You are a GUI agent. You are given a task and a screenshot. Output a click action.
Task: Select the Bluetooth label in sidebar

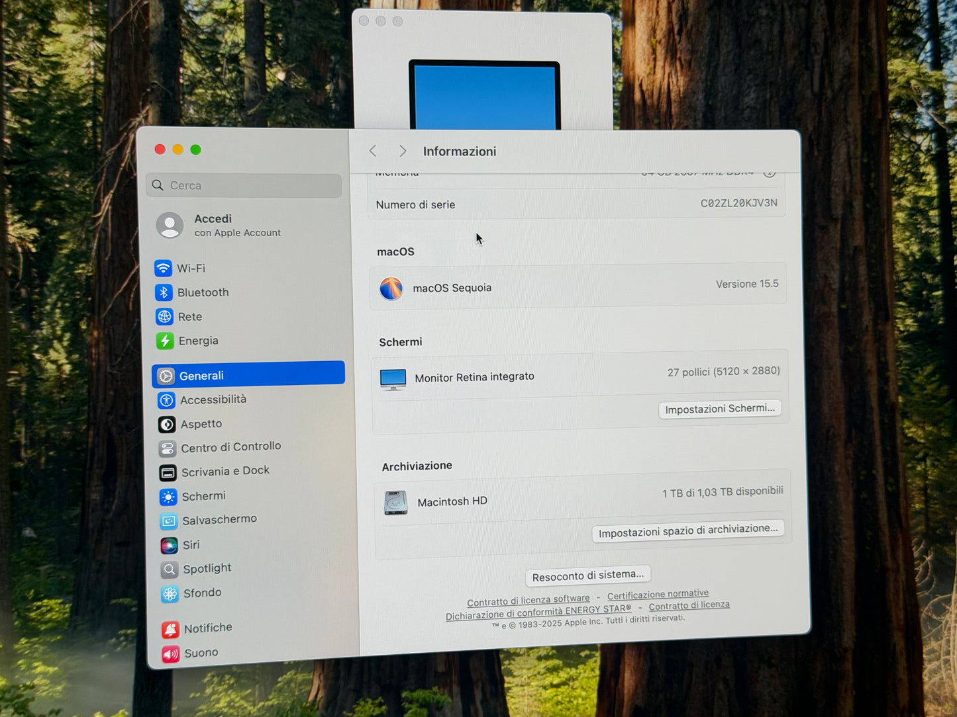[x=203, y=292]
